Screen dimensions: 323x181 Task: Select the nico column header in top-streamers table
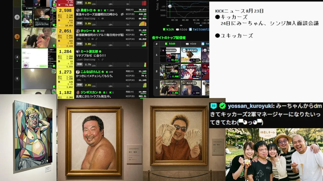coord(191,44)
